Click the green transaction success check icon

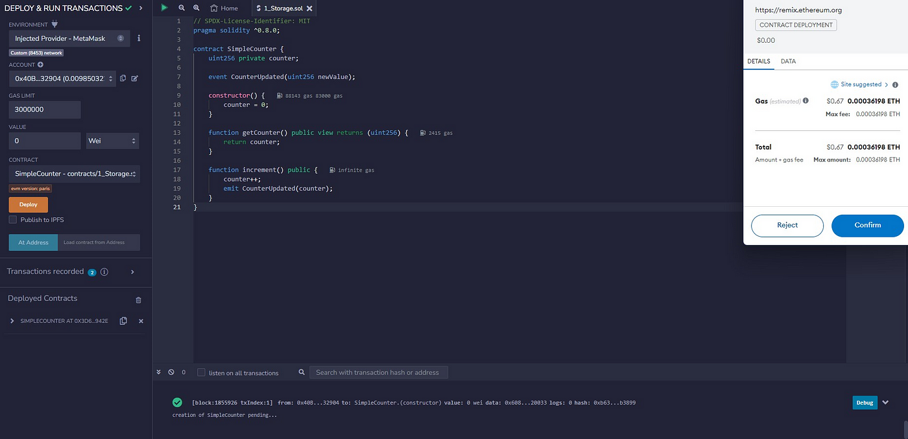177,402
